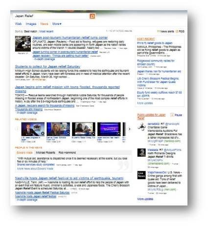This screenshot has height=226, width=208.
Task: Click the orange search magnifier button
Action: 92,16
